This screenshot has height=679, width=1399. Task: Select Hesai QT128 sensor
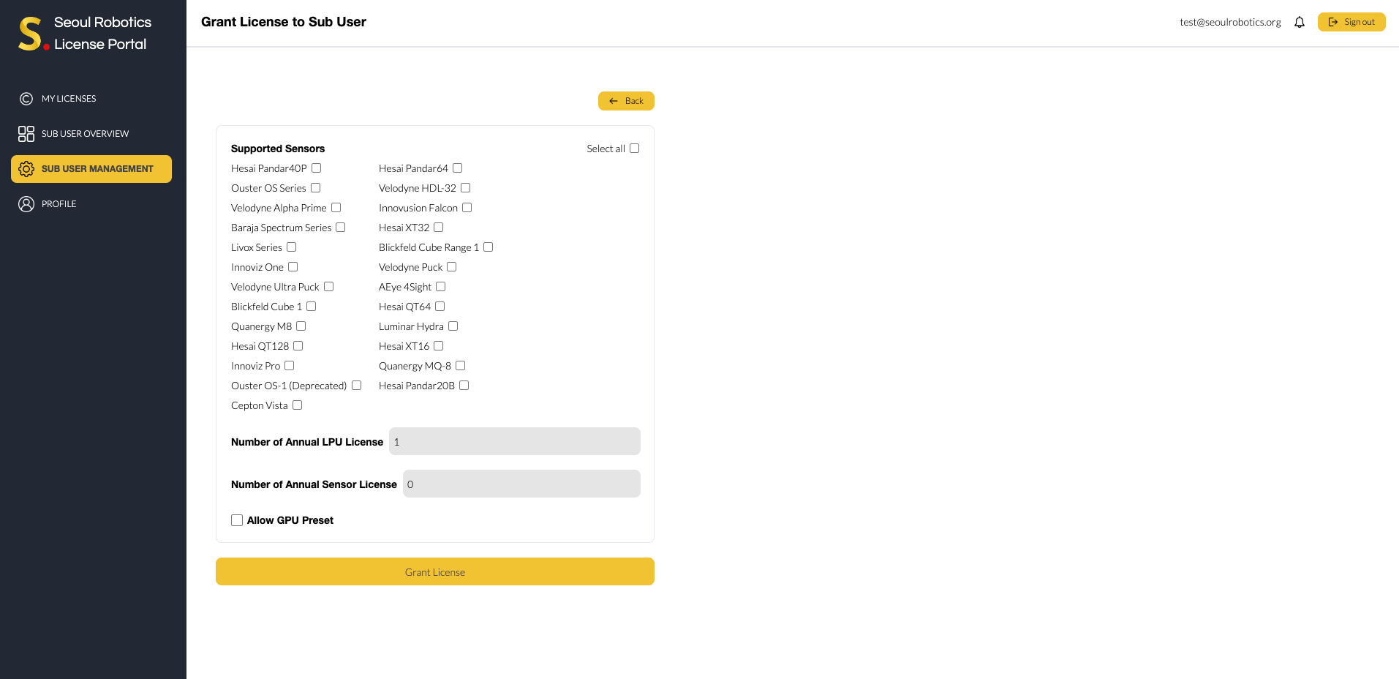click(298, 346)
